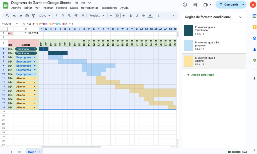Toggle bold formatting
Image resolution: width=257 pixels, height=154 pixels.
(x=131, y=16)
